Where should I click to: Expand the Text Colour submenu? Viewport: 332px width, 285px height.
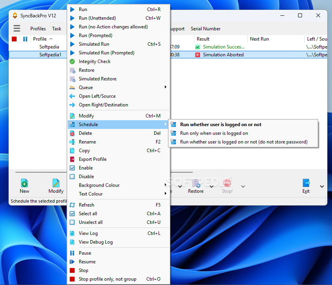[166, 193]
